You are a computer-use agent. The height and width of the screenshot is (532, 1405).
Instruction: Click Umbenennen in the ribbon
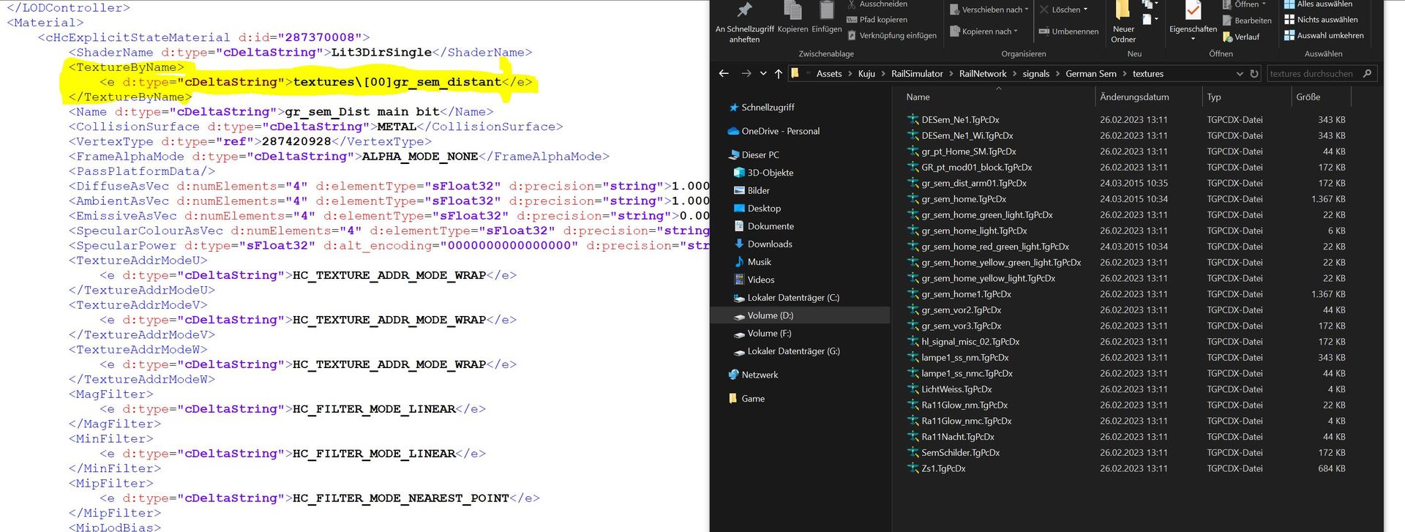1068,31
